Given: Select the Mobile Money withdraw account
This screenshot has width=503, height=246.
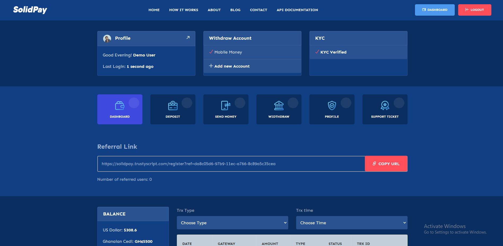Looking at the screenshot, I should click(x=228, y=52).
